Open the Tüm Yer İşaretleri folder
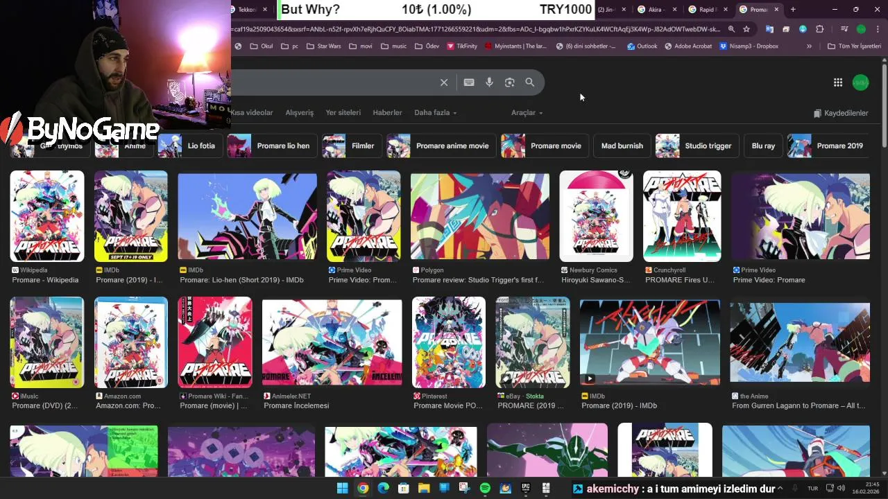The height and width of the screenshot is (499, 888). point(853,46)
